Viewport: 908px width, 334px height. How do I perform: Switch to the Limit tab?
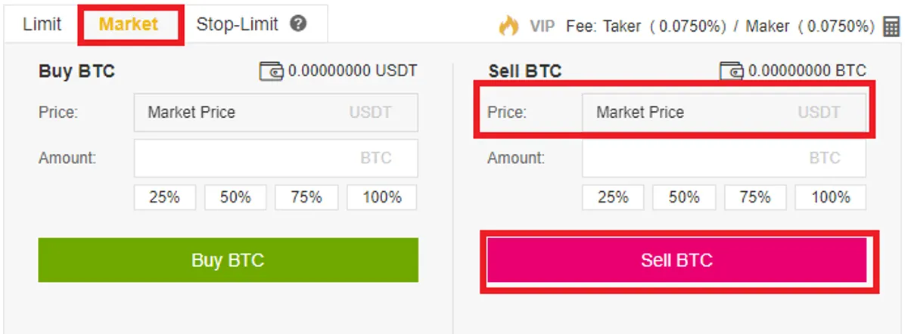coord(42,23)
